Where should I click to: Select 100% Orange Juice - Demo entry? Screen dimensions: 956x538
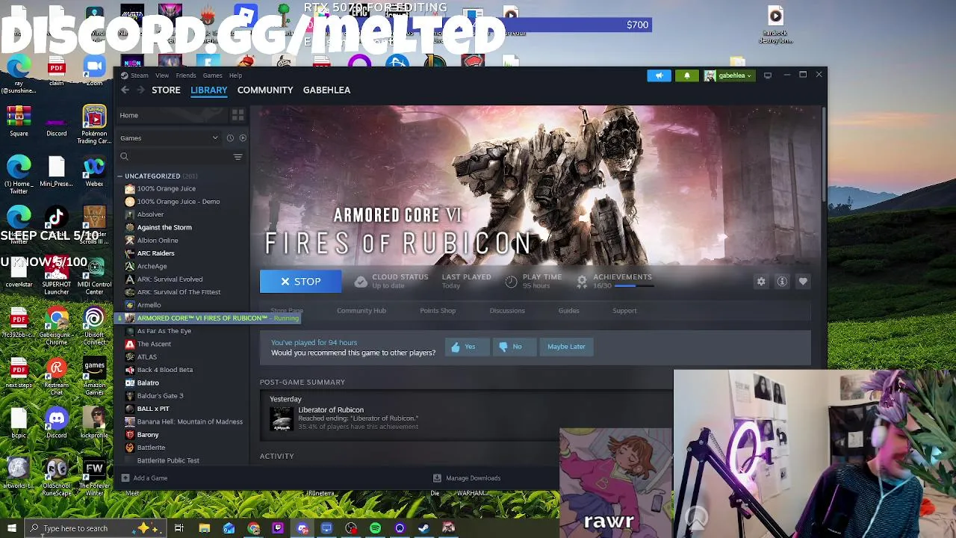pyautogui.click(x=178, y=202)
